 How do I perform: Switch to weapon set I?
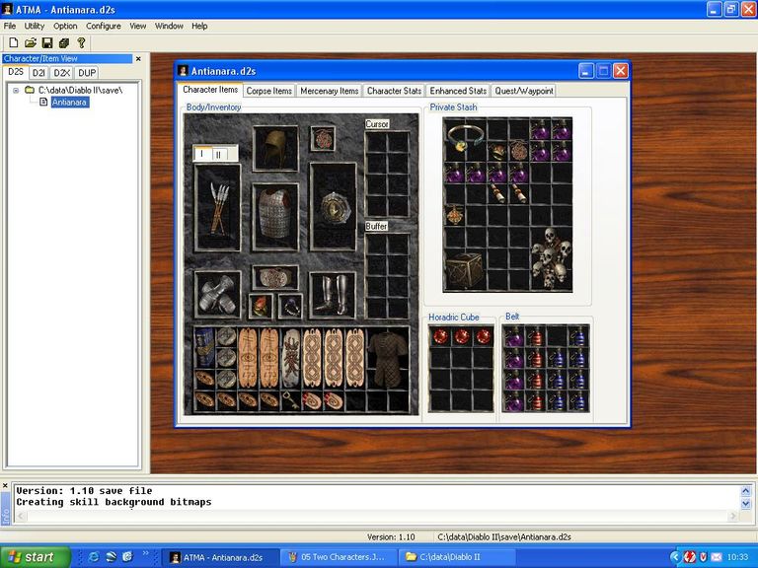(202, 154)
